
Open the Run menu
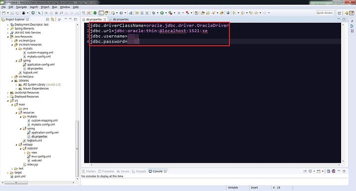[54, 7]
